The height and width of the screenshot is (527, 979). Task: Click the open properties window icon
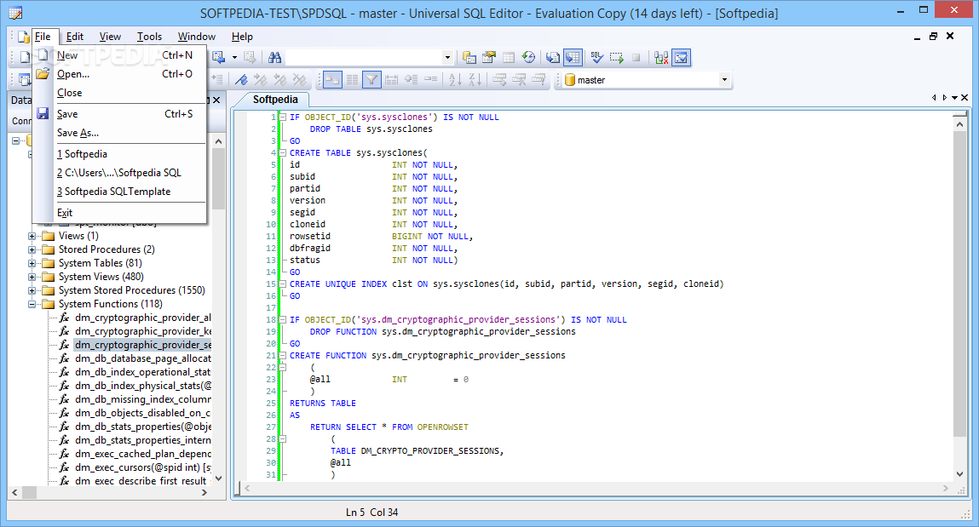pyautogui.click(x=489, y=58)
